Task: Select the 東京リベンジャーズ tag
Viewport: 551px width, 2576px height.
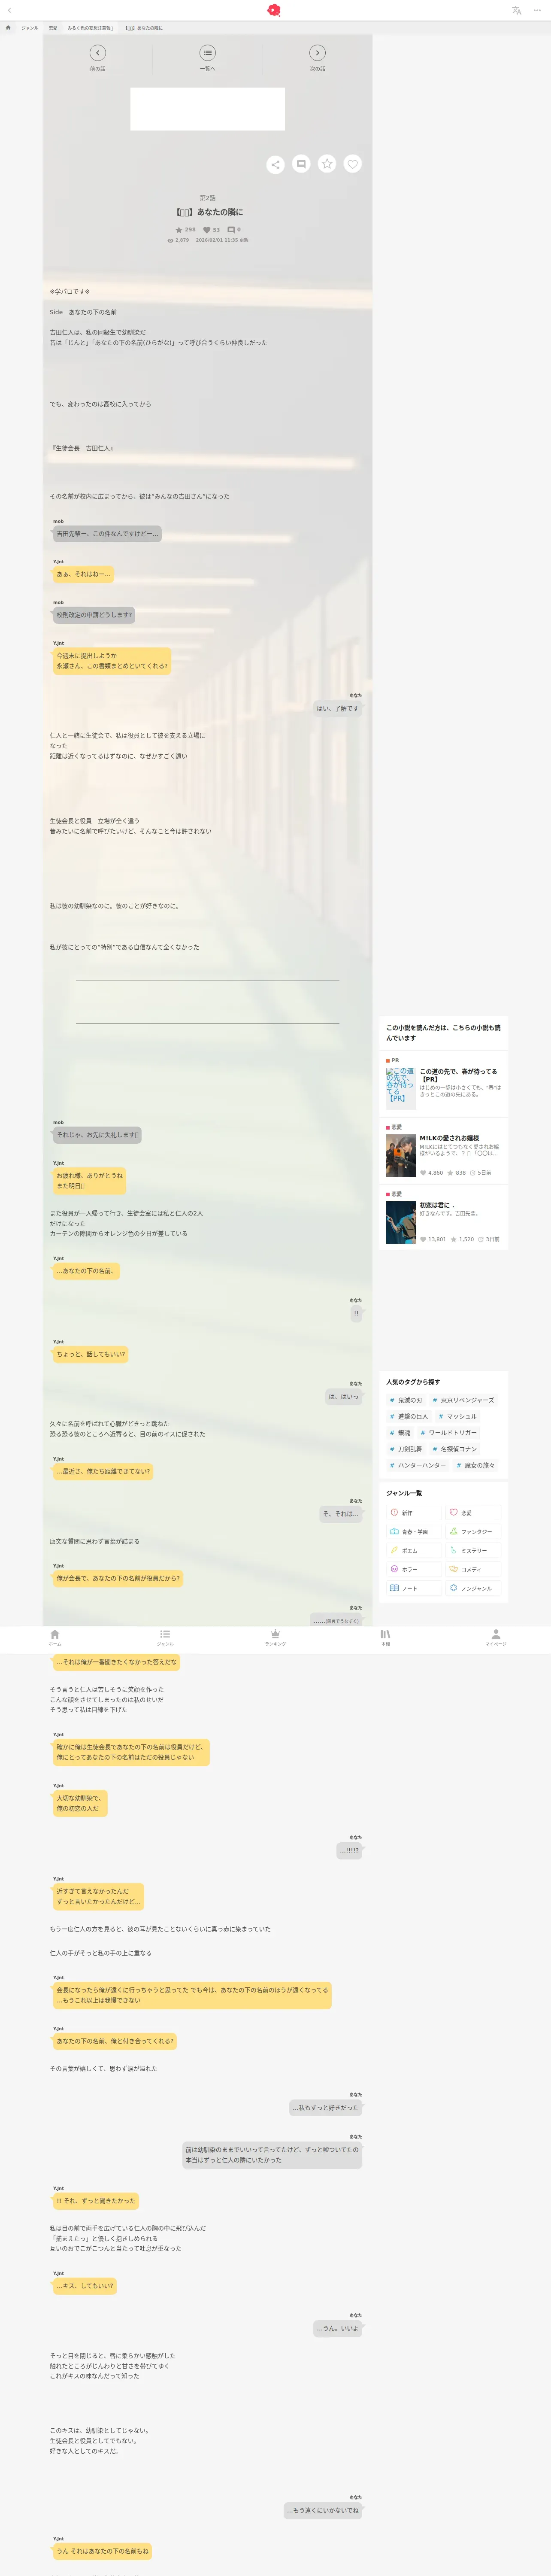Action: coord(463,1400)
